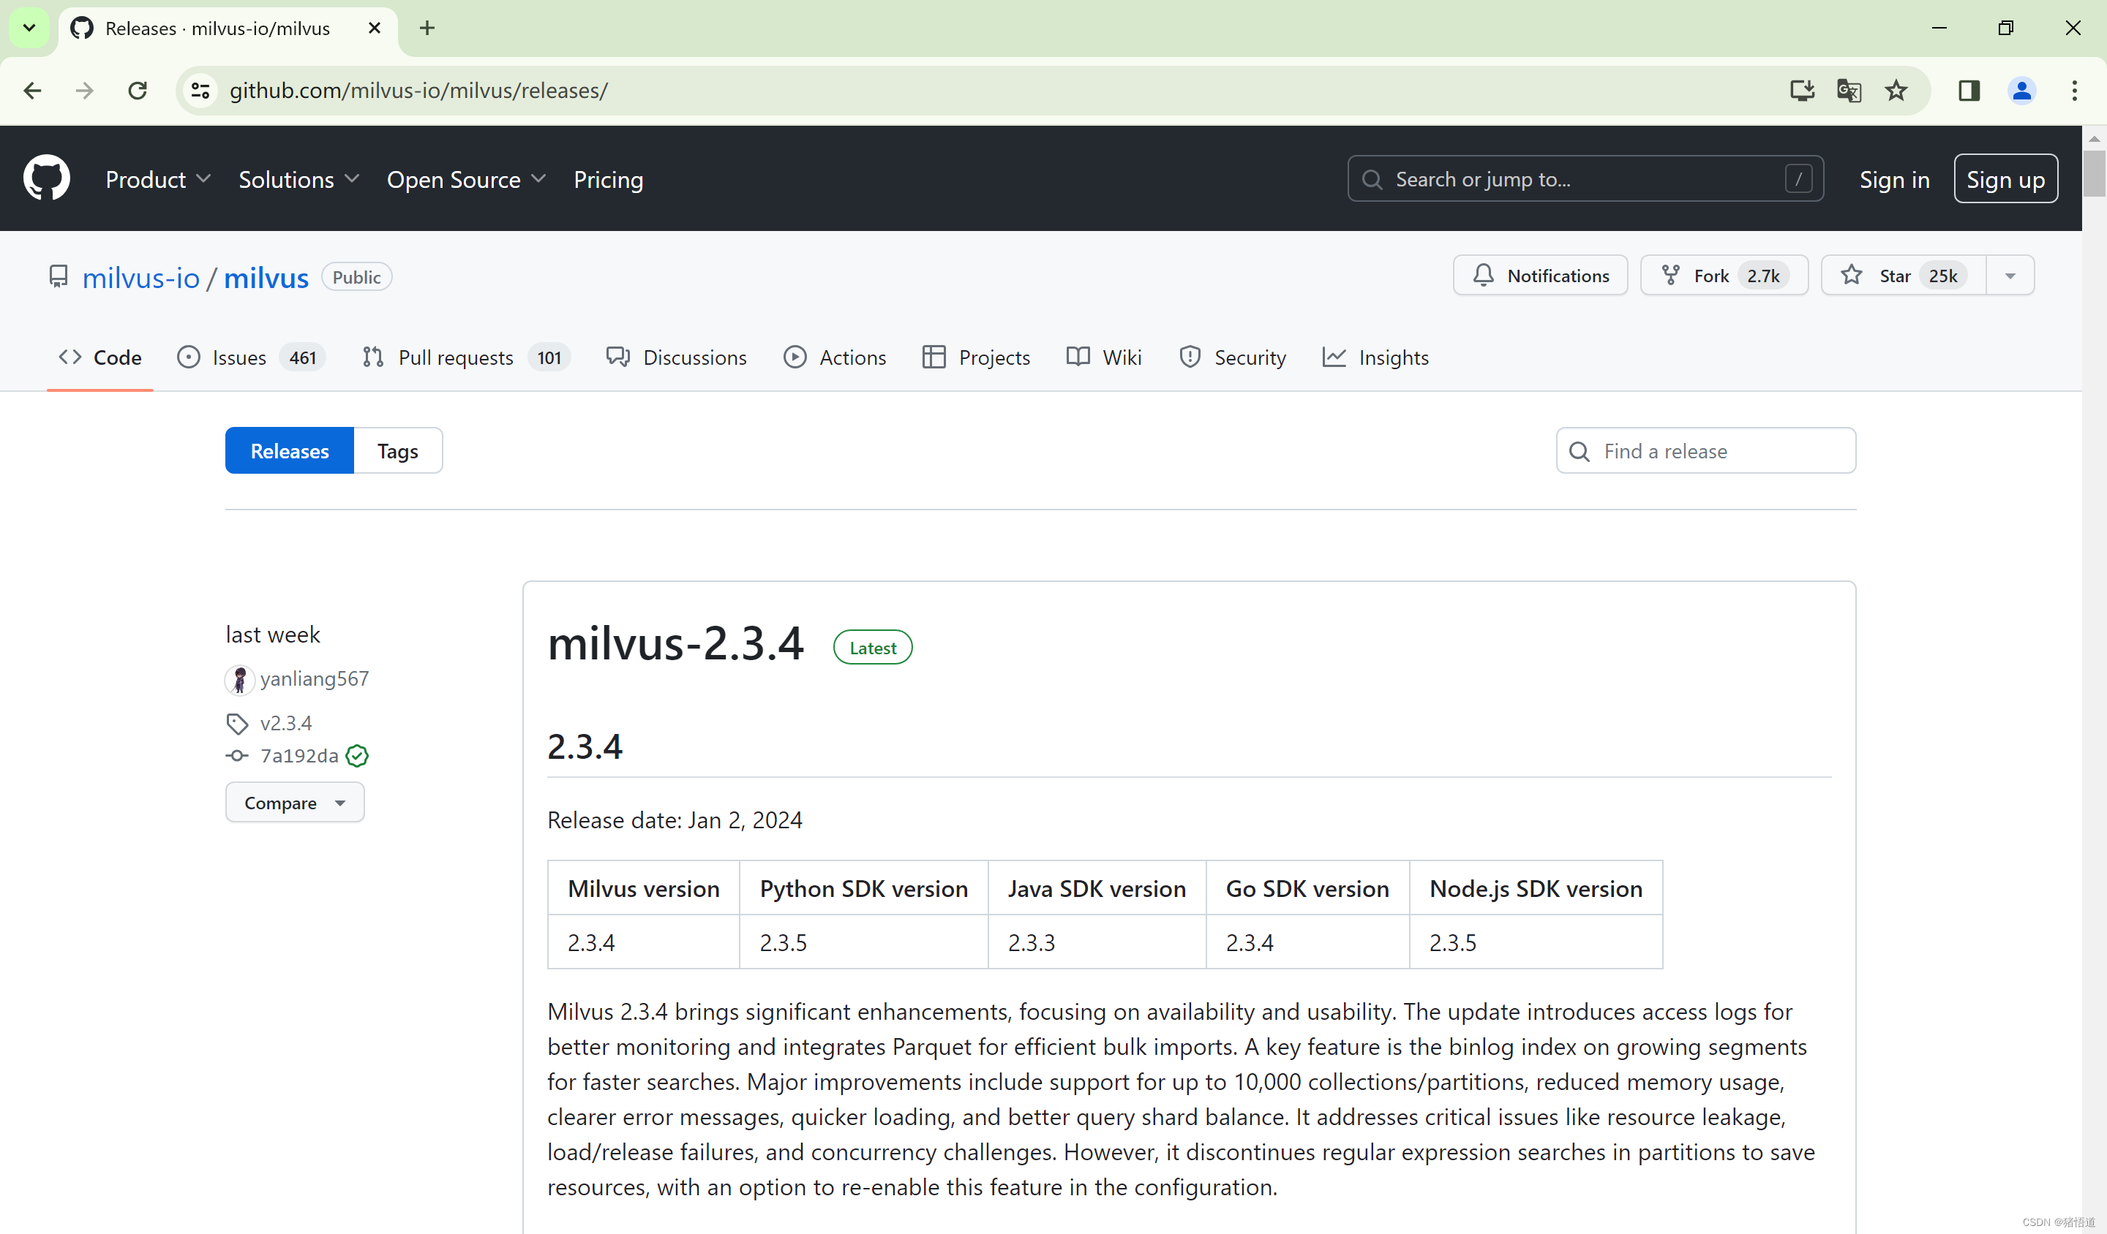This screenshot has height=1234, width=2107.
Task: Open Google Translate icon in address bar
Action: (x=1849, y=90)
